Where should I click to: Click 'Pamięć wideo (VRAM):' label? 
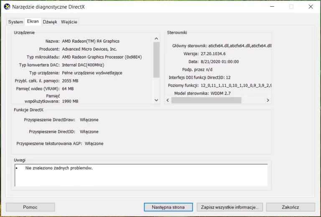click(38, 89)
